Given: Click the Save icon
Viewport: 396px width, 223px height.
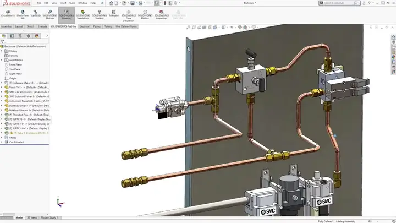Looking at the screenshot, I should click(x=133, y=3).
